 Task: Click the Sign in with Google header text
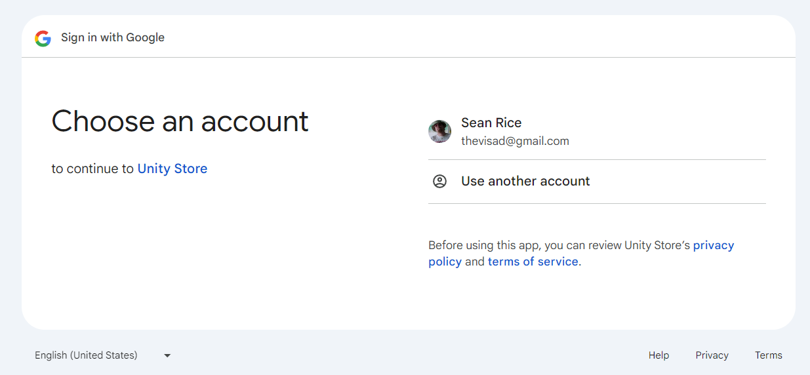[113, 37]
